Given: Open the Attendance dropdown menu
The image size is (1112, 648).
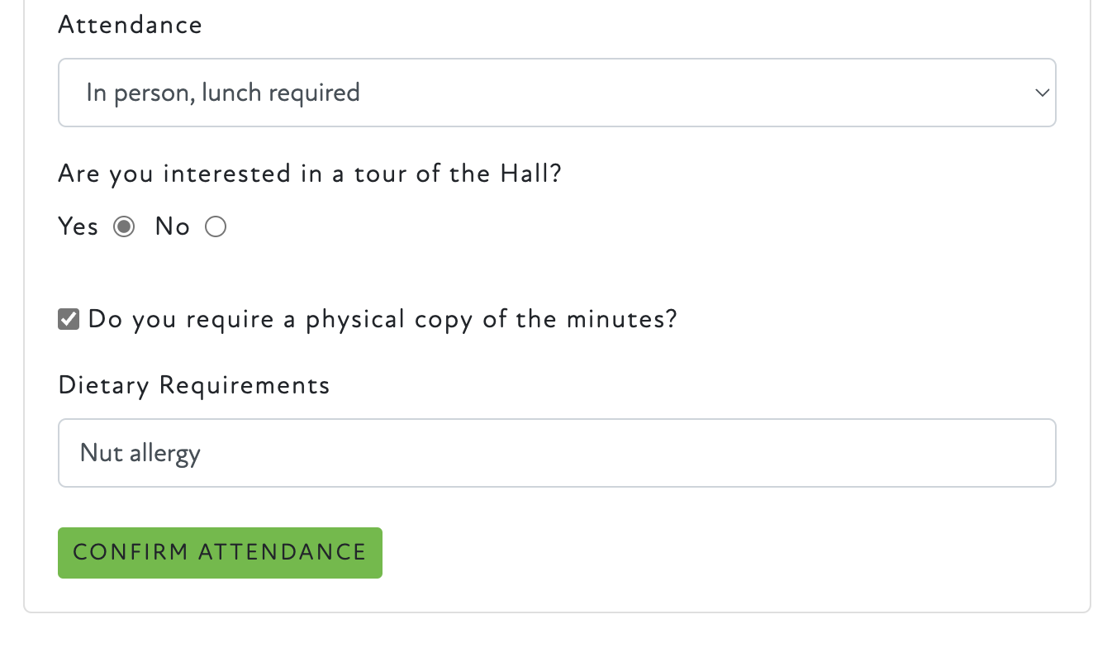Looking at the screenshot, I should pos(557,93).
